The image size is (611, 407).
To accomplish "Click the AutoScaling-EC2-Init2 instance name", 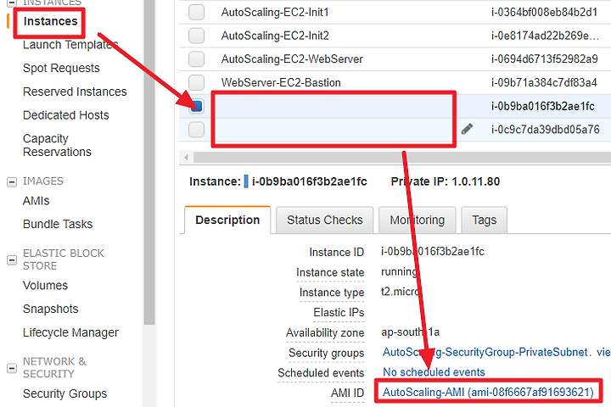I will pyautogui.click(x=275, y=36).
